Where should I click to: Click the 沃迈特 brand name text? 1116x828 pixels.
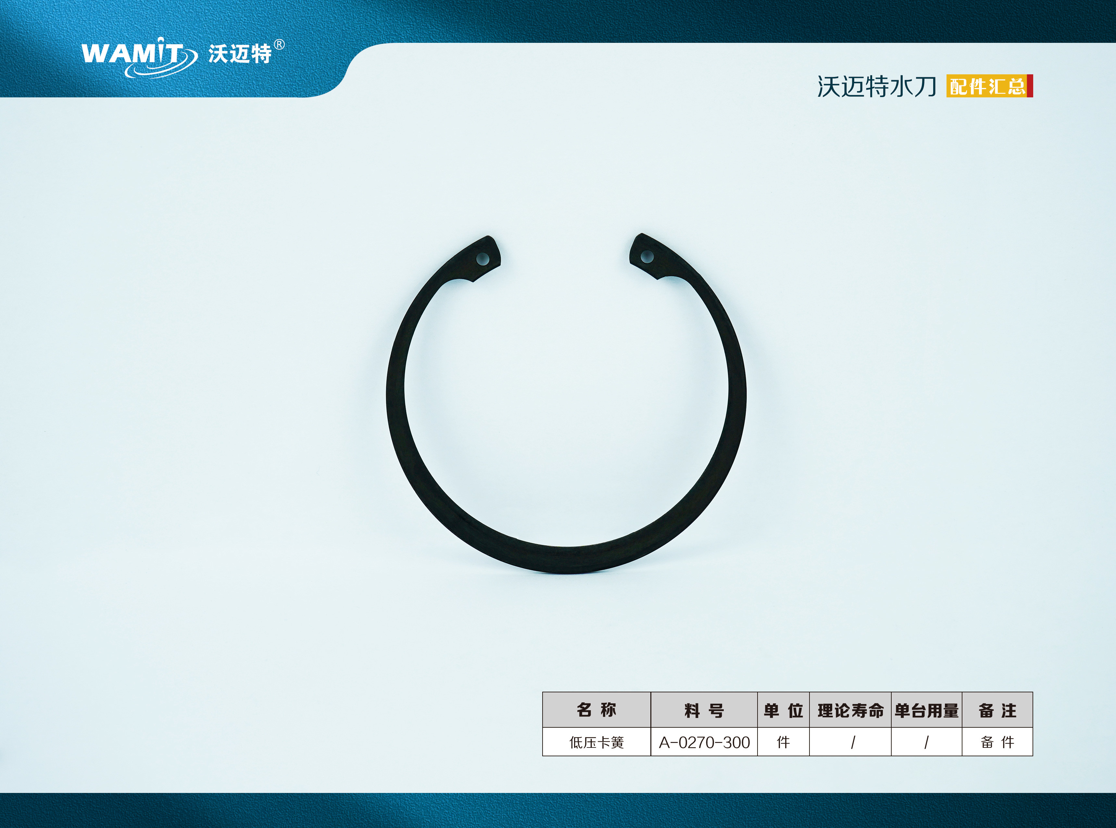coord(240,54)
